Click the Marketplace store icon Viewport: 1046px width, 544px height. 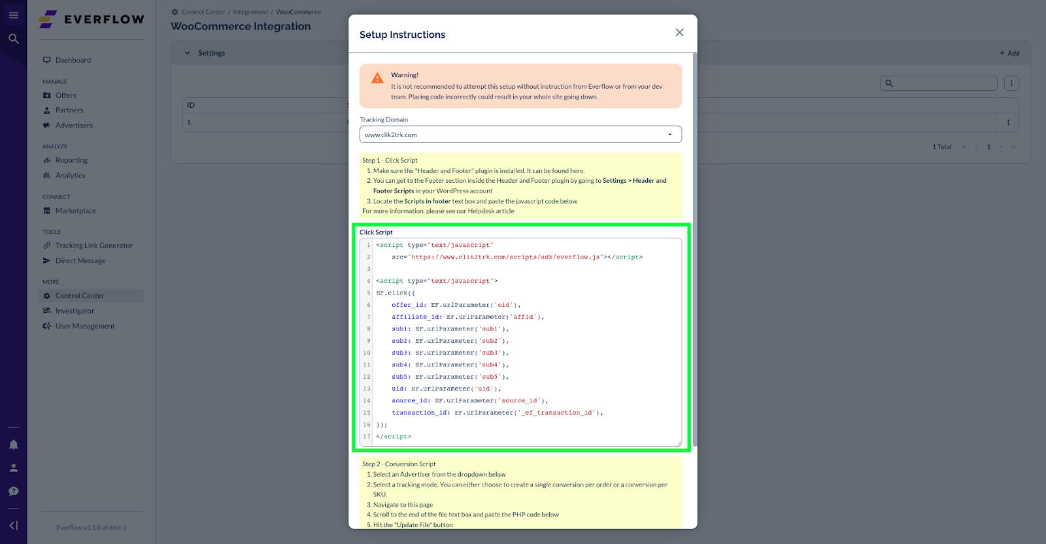(47, 210)
